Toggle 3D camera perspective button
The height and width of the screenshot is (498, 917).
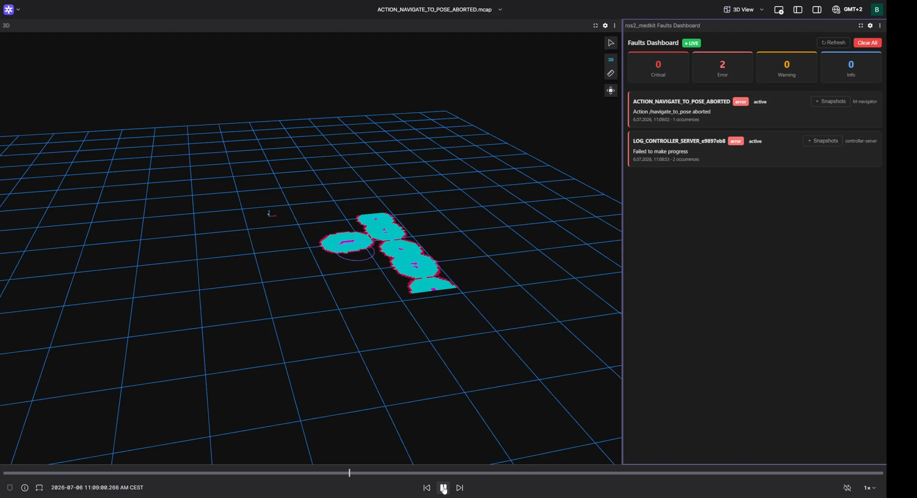[610, 60]
